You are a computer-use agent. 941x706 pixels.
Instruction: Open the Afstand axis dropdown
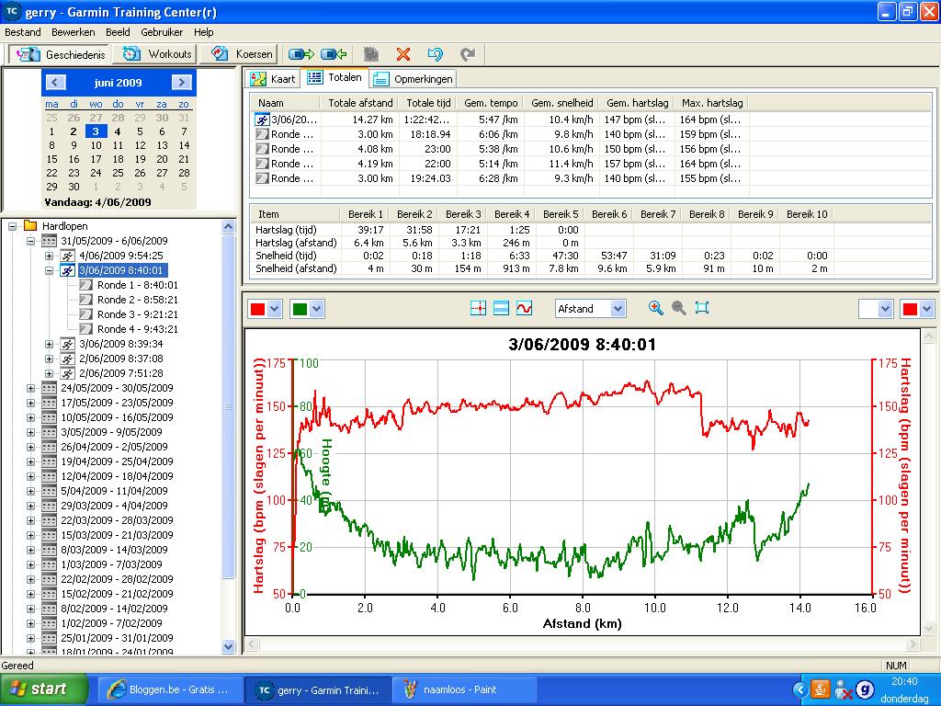point(618,309)
